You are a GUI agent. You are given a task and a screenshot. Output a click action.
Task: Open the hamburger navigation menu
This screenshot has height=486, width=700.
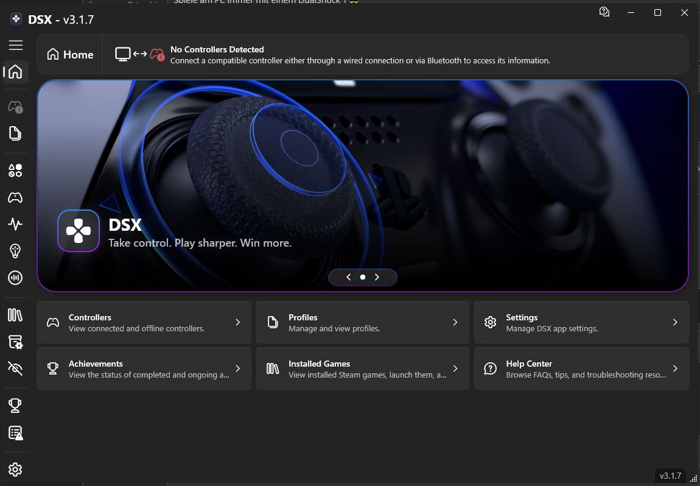click(16, 45)
